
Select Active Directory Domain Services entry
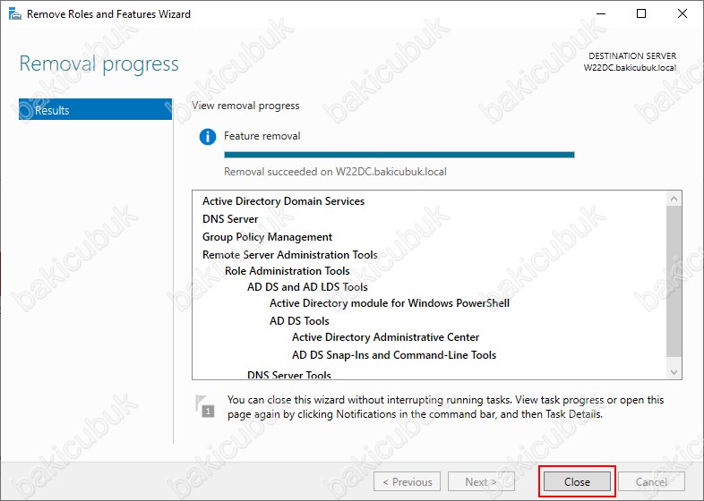(283, 201)
